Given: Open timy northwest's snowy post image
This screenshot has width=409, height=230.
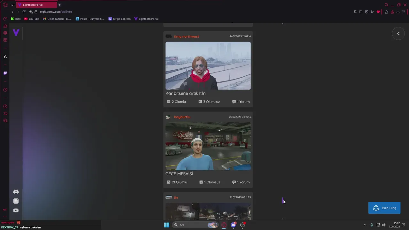Looking at the screenshot, I should coord(208,66).
